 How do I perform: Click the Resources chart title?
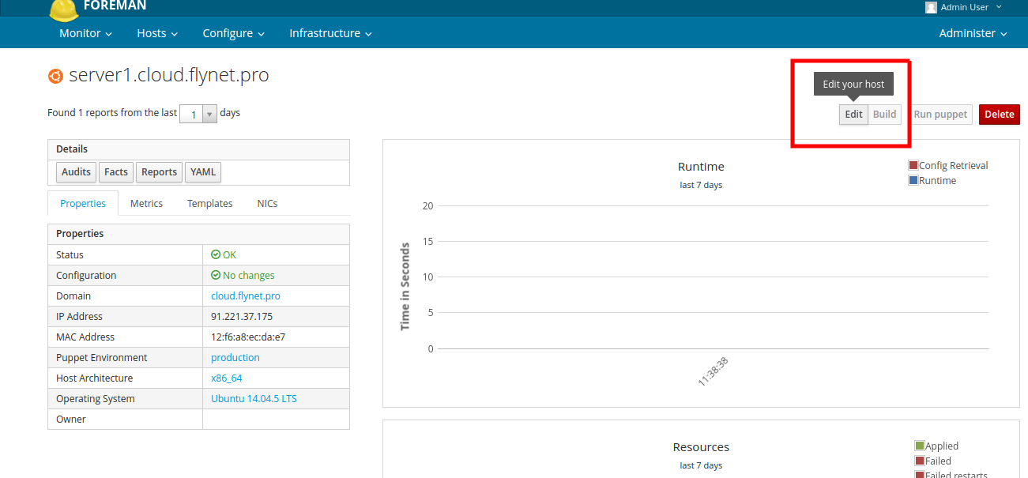coord(701,447)
